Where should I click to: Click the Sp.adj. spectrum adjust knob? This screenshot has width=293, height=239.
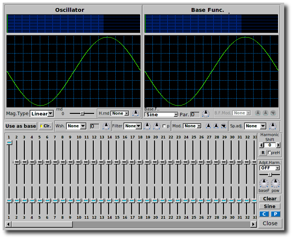pos(273,126)
